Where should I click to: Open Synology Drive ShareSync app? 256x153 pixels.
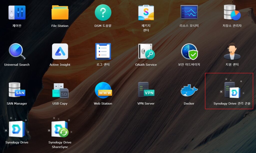click(60, 129)
